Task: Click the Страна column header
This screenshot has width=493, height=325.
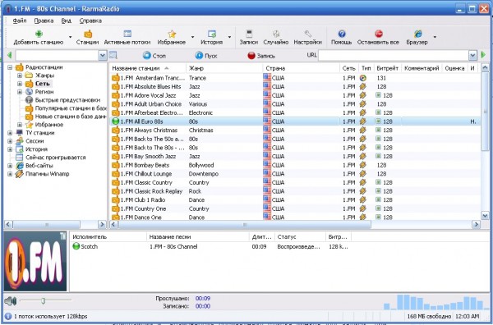Action: 302,68
